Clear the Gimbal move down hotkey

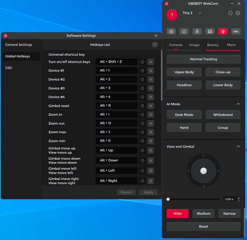pyautogui.click(x=151, y=160)
